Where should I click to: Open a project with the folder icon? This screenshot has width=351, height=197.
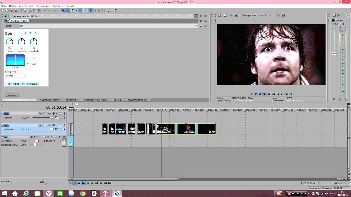(x=7, y=10)
